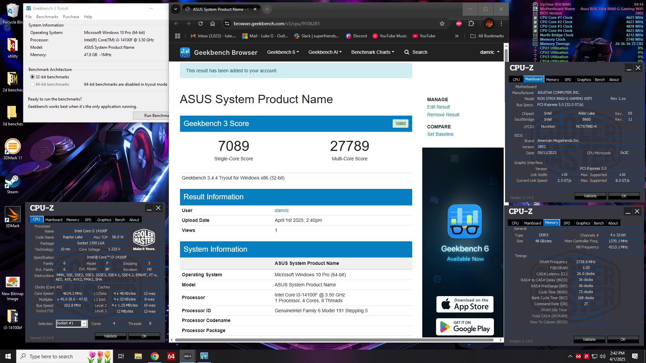The height and width of the screenshot is (363, 646).
Task: Select 32-bit benchmarks radio button
Action: pos(33,77)
